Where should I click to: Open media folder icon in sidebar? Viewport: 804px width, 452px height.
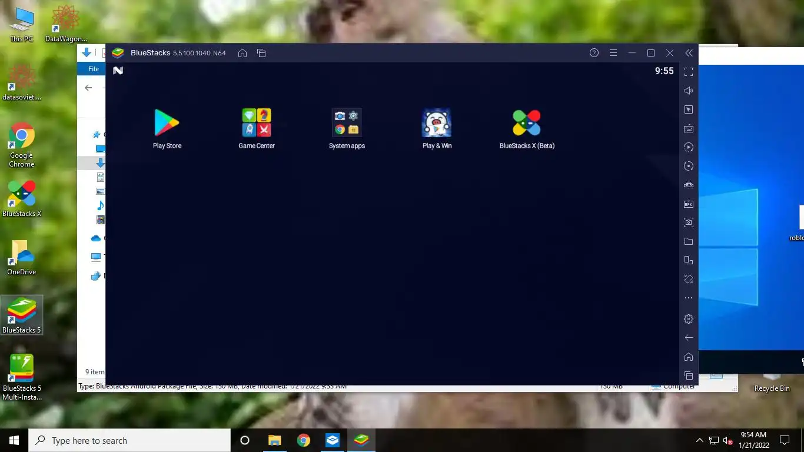[689, 241]
